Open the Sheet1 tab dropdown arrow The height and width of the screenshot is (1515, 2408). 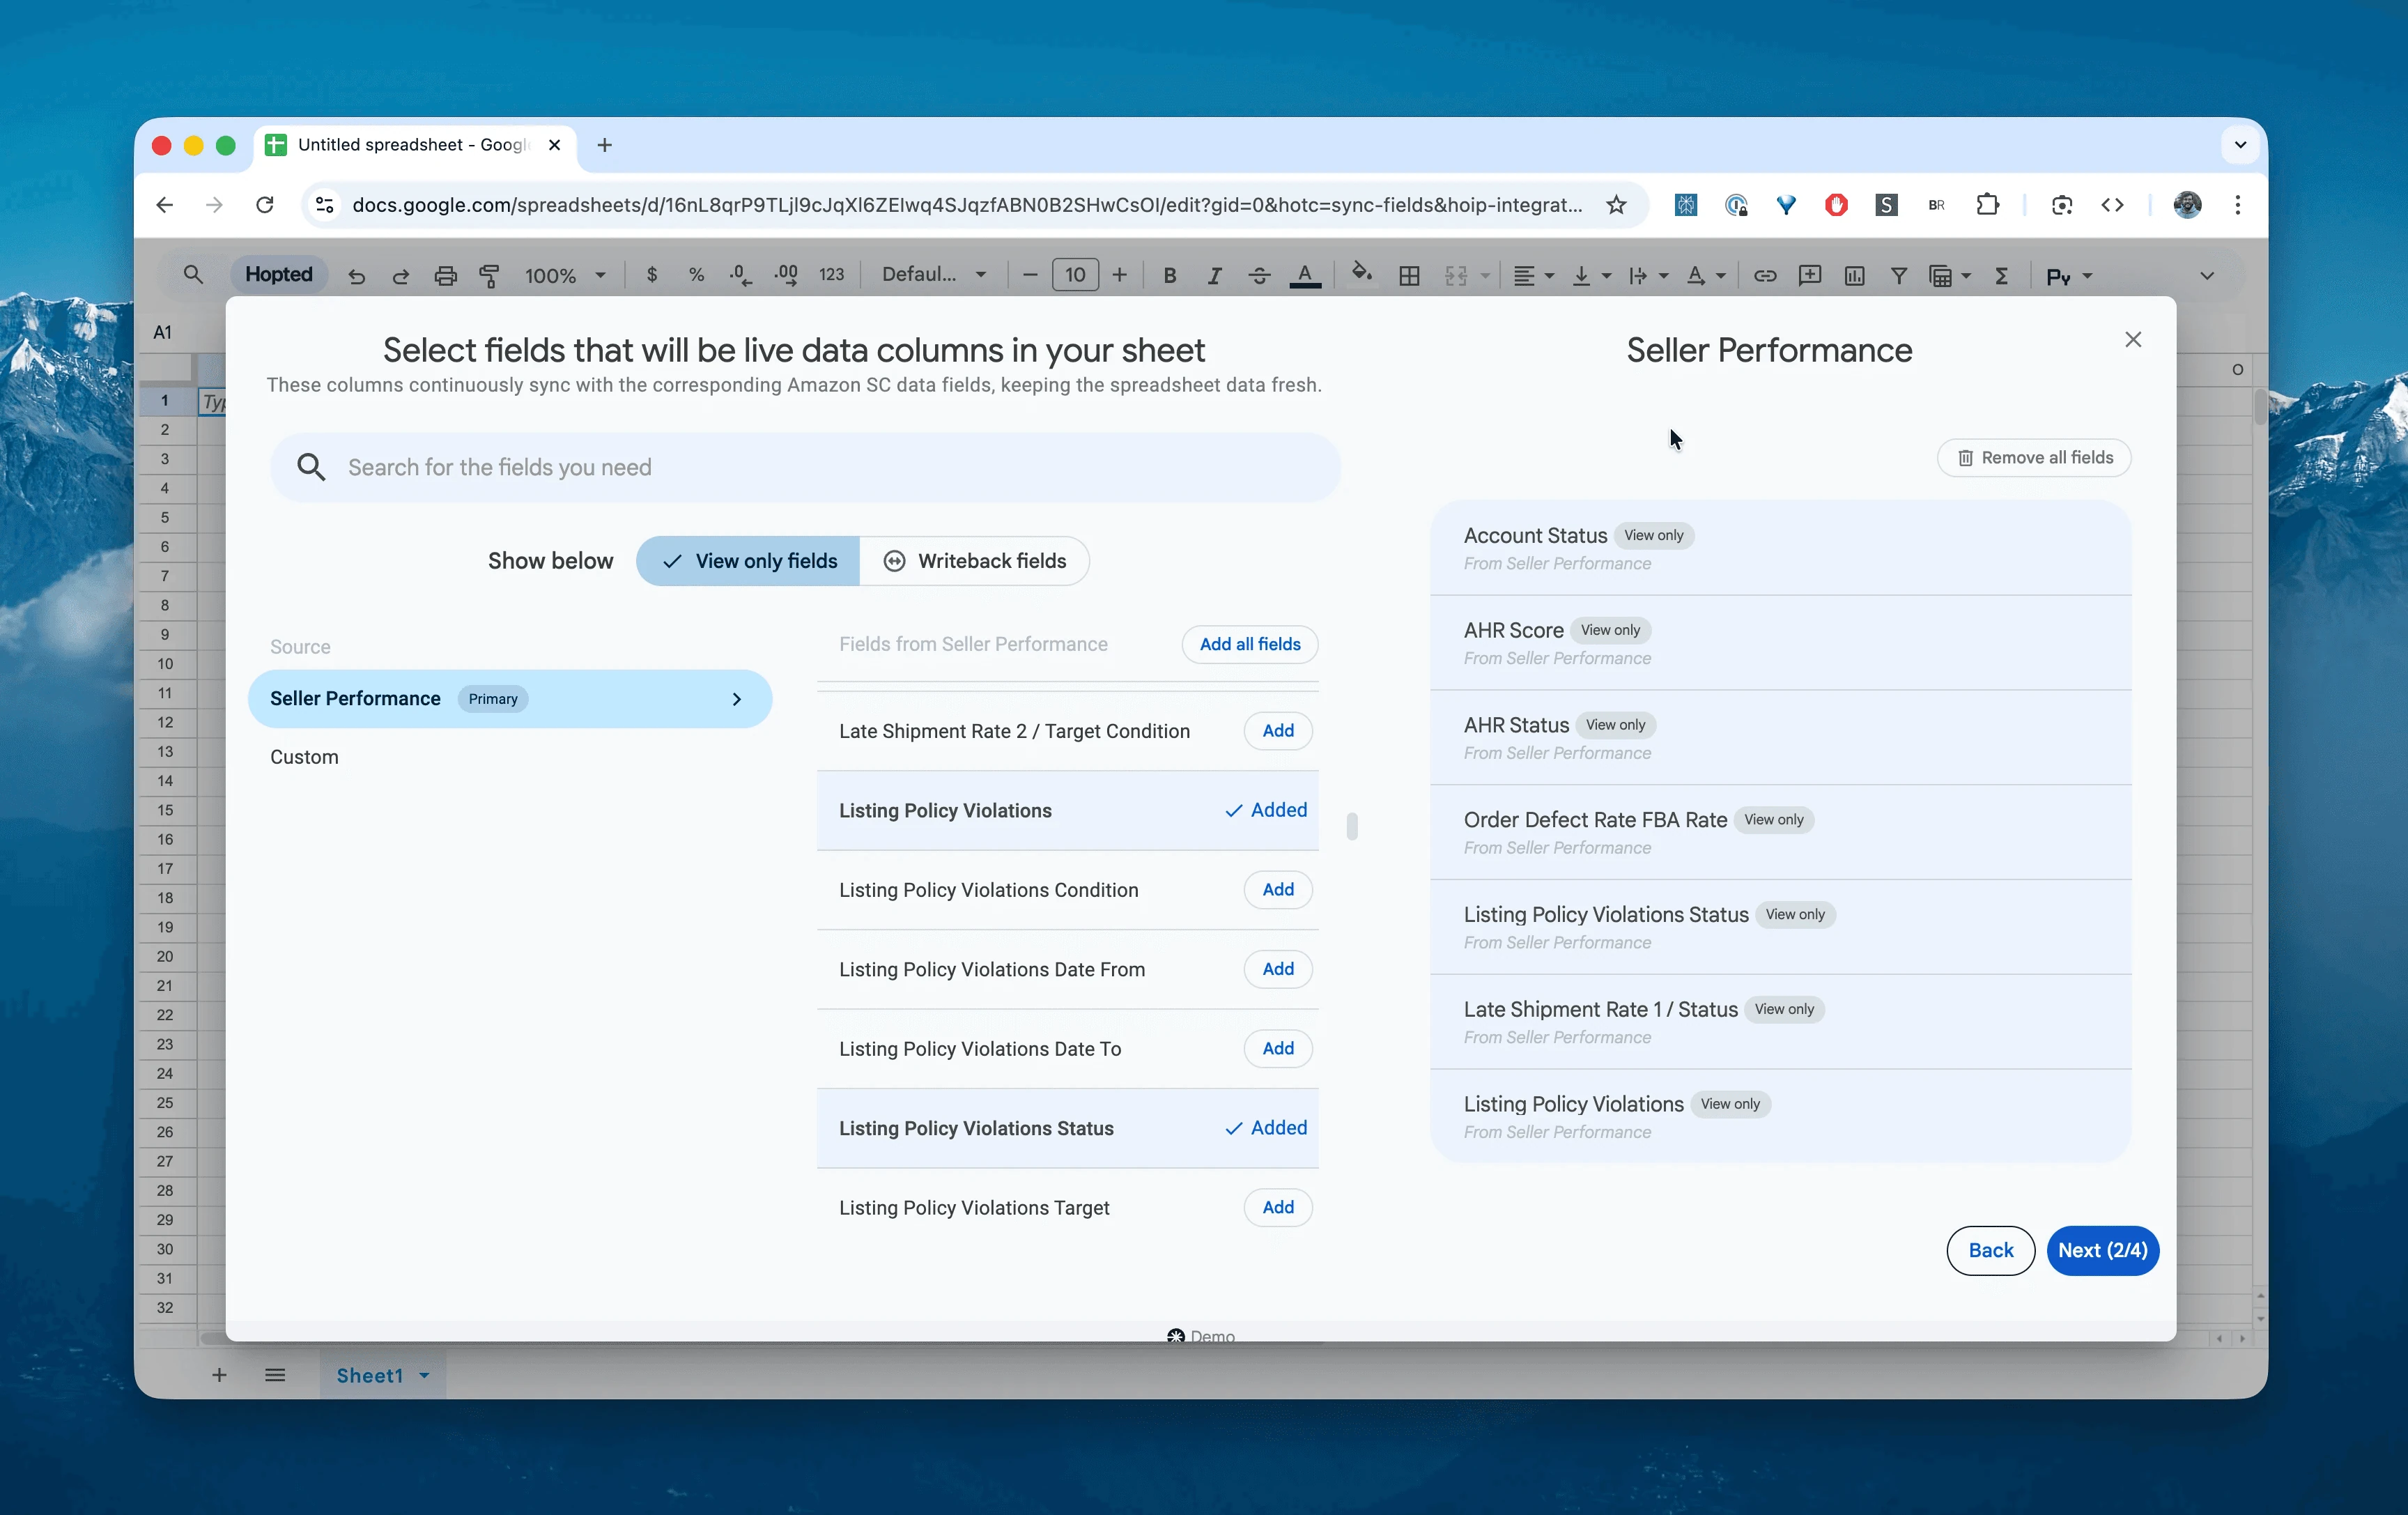click(424, 1376)
